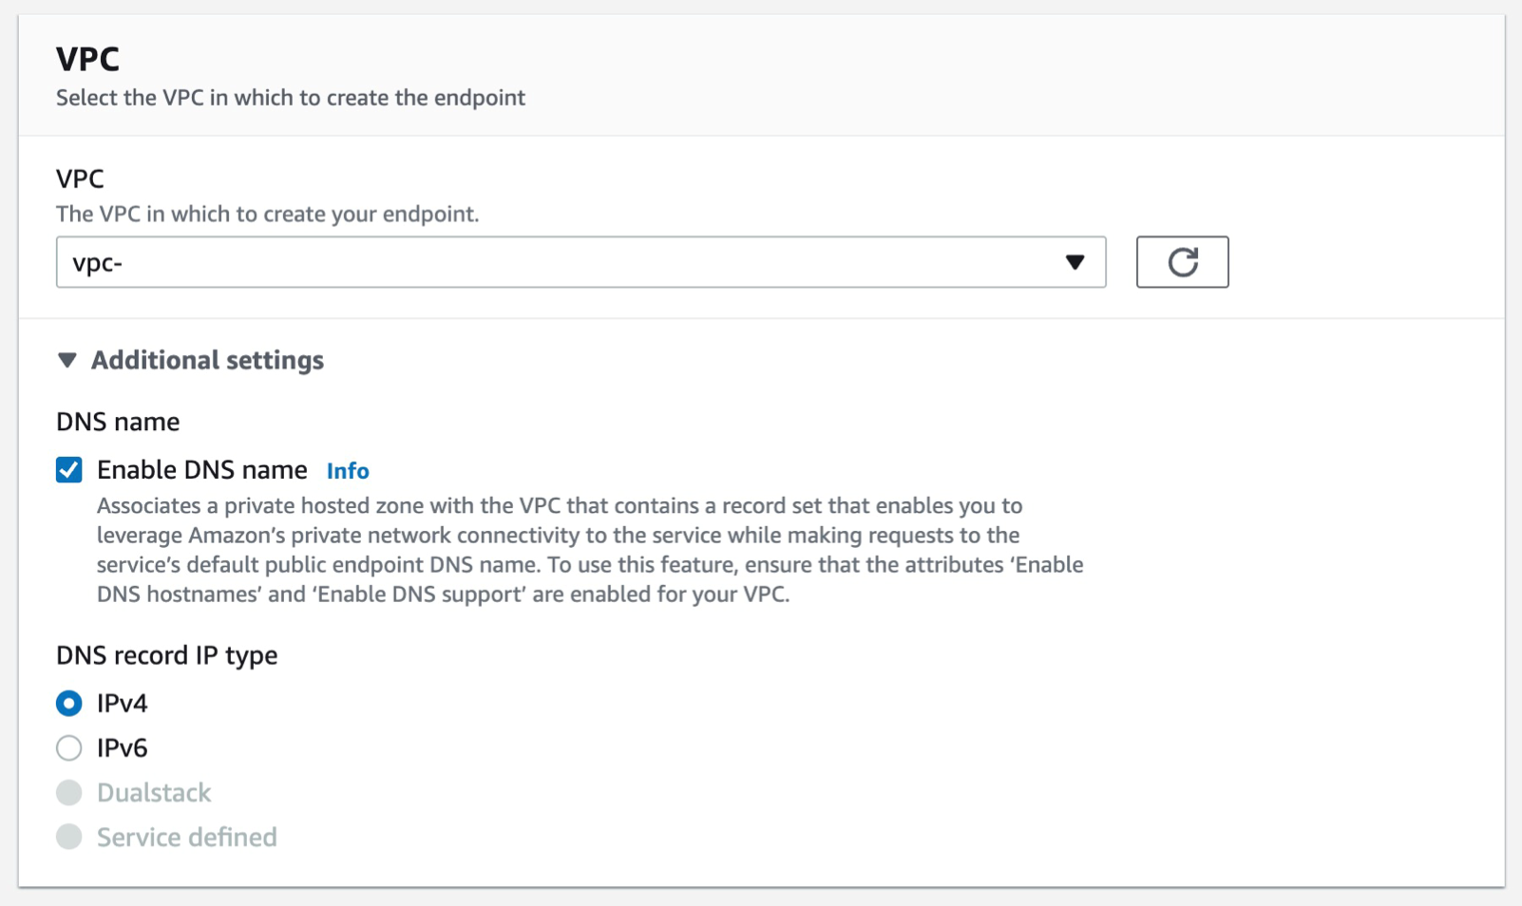Click the refresh button beside the VPC dropdown
The image size is (1522, 906).
1182,262
